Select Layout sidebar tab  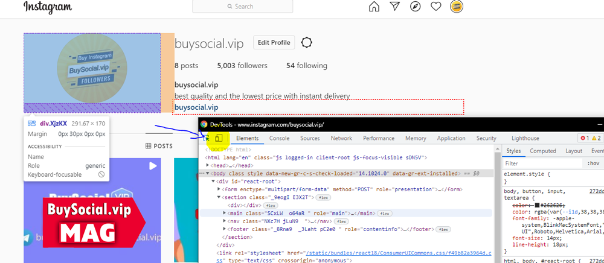tap(574, 151)
